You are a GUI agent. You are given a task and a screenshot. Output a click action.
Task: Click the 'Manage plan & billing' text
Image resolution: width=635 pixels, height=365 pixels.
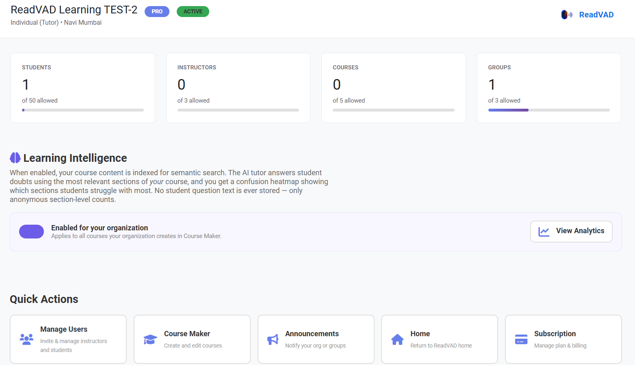pos(560,346)
